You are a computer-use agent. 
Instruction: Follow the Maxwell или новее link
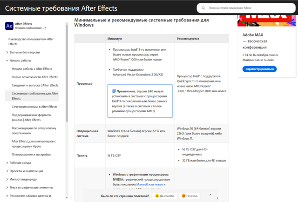(x=150, y=184)
